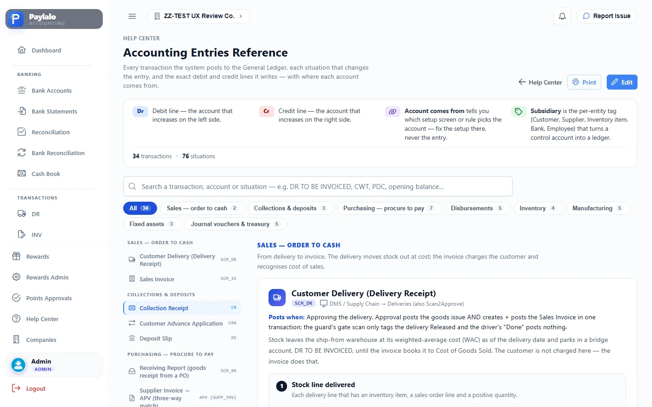Filter by Inventory category
Image resolution: width=652 pixels, height=407 pixels.
pos(538,208)
